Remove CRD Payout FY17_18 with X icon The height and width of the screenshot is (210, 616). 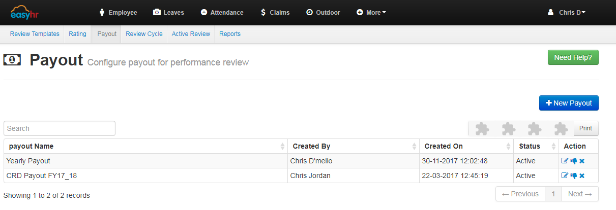tap(582, 176)
